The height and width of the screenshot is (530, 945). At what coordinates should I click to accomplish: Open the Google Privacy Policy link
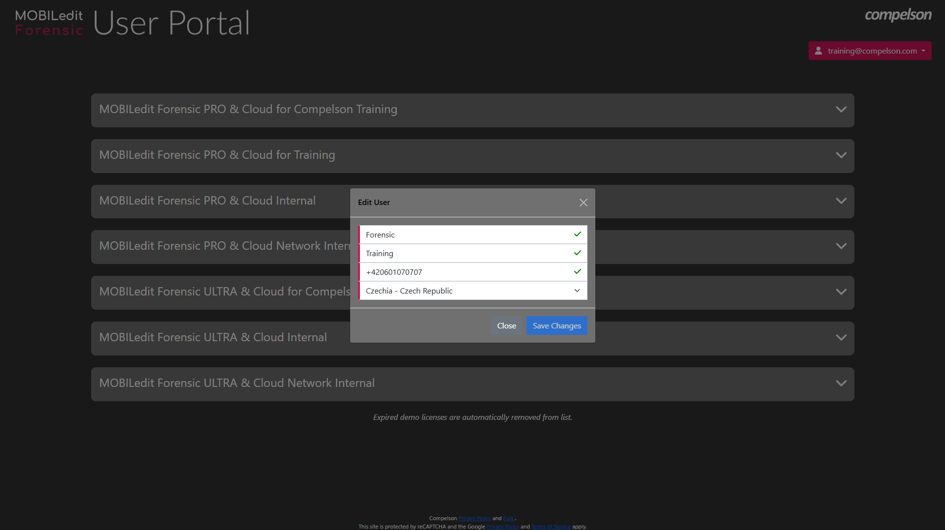coord(503,527)
